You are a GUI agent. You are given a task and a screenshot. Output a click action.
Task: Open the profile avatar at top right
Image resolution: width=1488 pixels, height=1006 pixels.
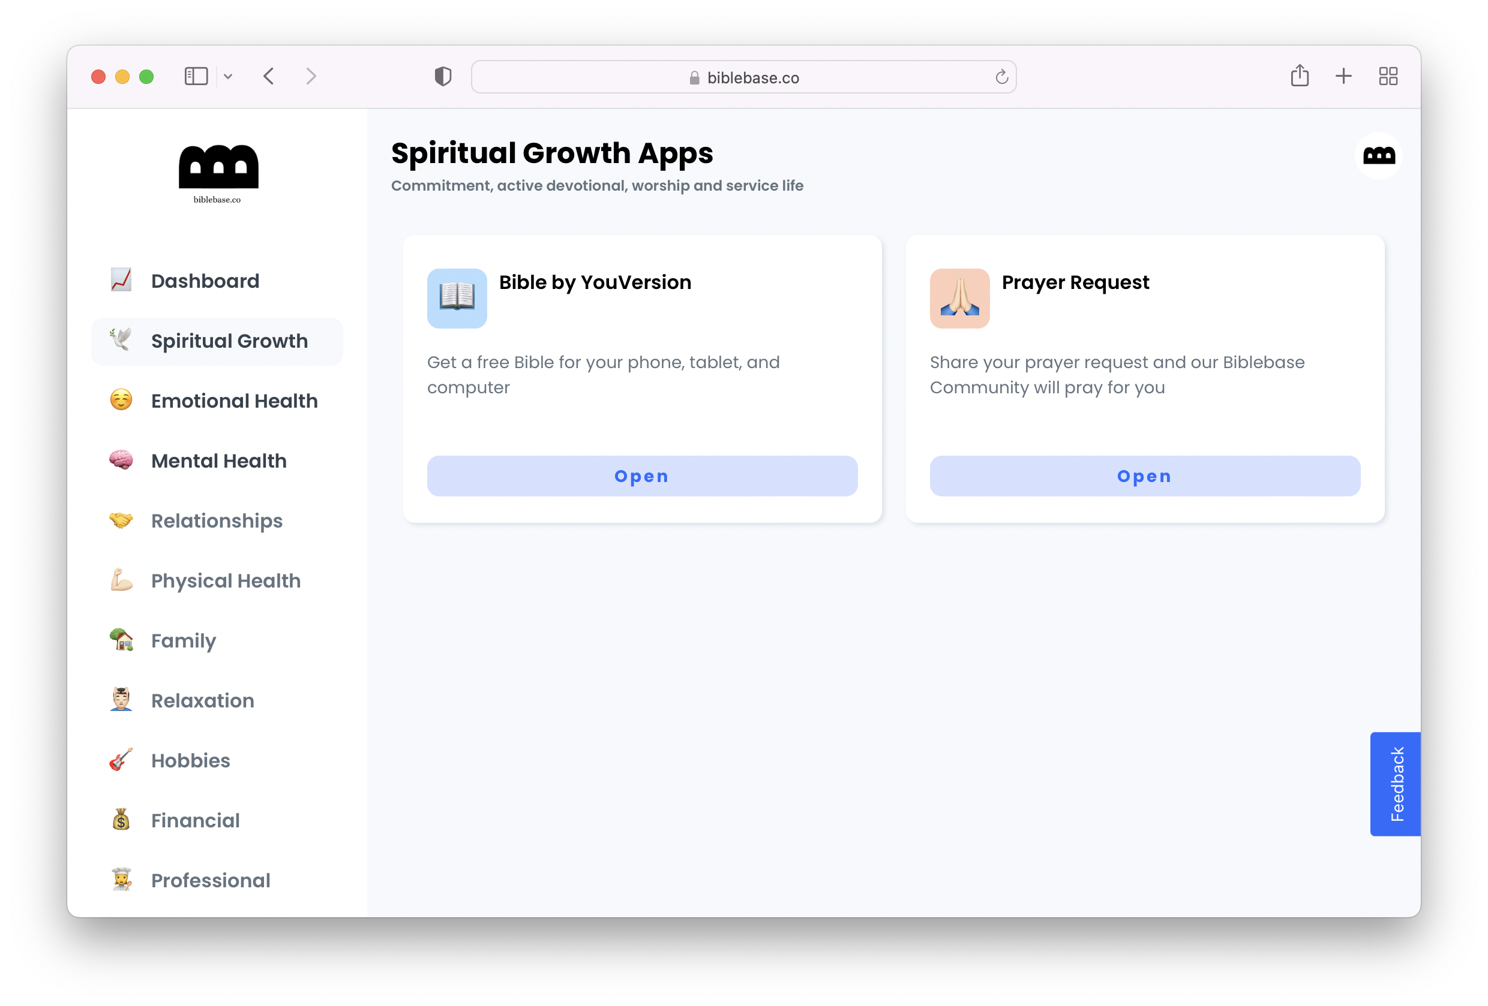tap(1379, 155)
